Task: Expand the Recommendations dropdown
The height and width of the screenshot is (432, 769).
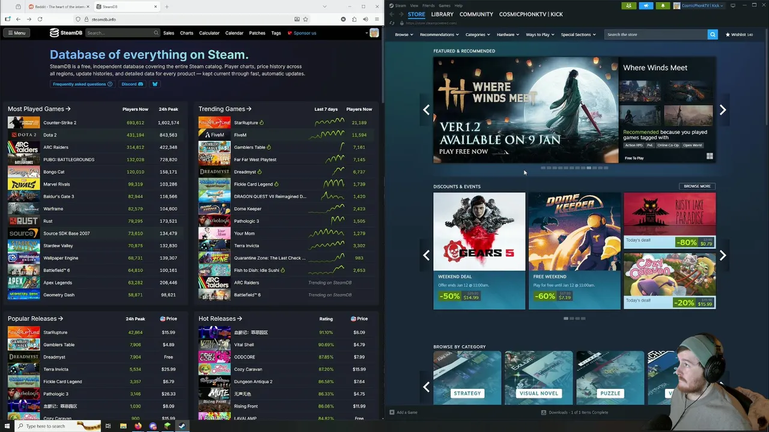Action: (x=439, y=35)
